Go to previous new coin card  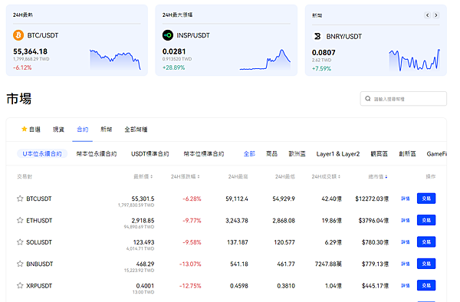[428, 15]
